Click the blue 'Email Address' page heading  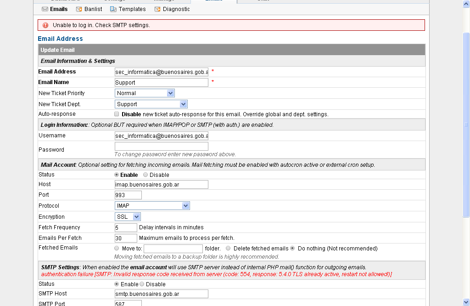pyautogui.click(x=60, y=39)
